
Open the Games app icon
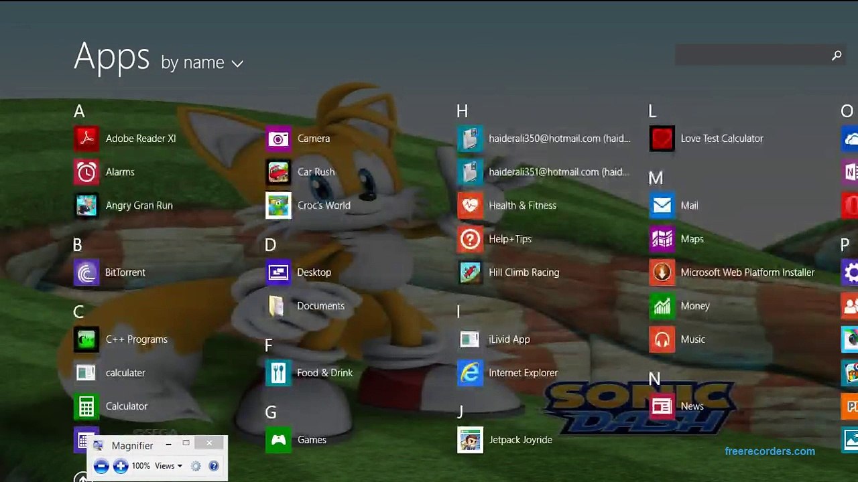click(x=278, y=440)
